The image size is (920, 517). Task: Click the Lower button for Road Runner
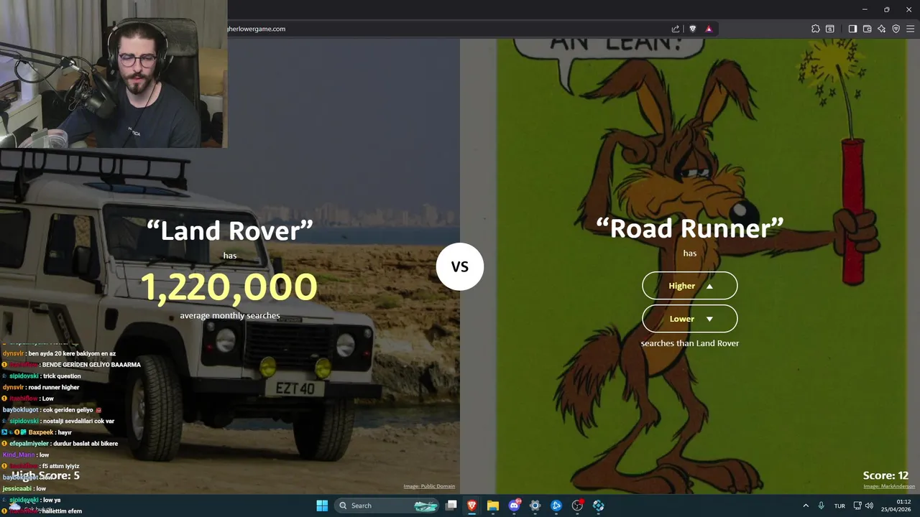pos(690,319)
